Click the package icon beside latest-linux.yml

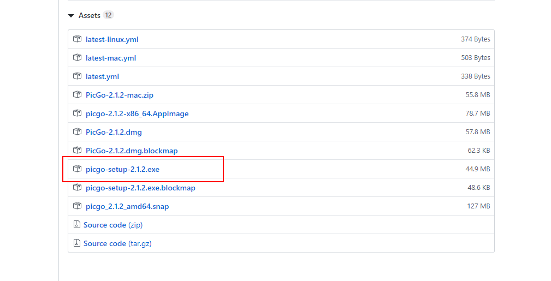coord(78,39)
